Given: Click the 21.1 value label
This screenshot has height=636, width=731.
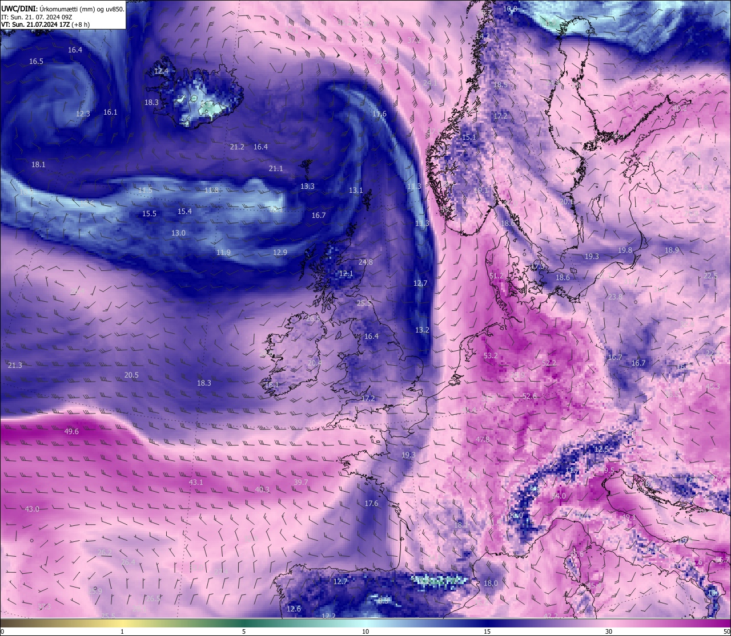Looking at the screenshot, I should (276, 168).
